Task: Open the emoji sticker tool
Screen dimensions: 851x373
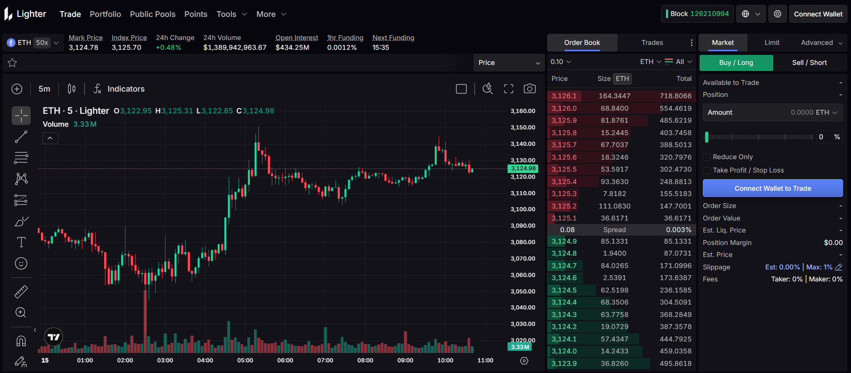Action: [x=21, y=264]
